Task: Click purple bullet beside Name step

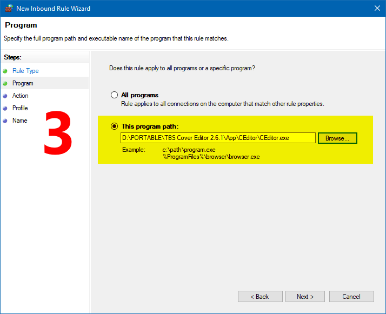Action: coord(5,121)
